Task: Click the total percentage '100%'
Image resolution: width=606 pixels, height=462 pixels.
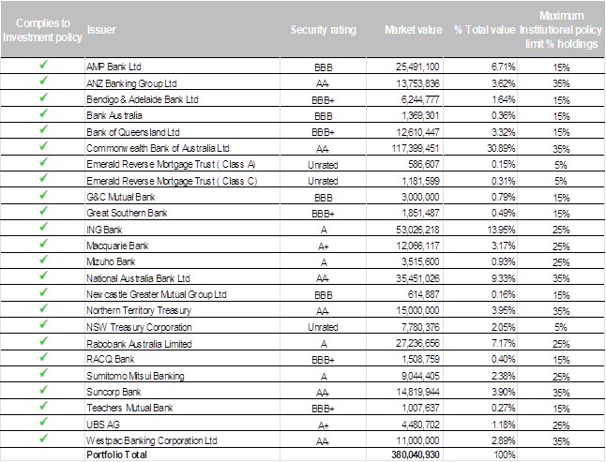Action: pos(505,455)
